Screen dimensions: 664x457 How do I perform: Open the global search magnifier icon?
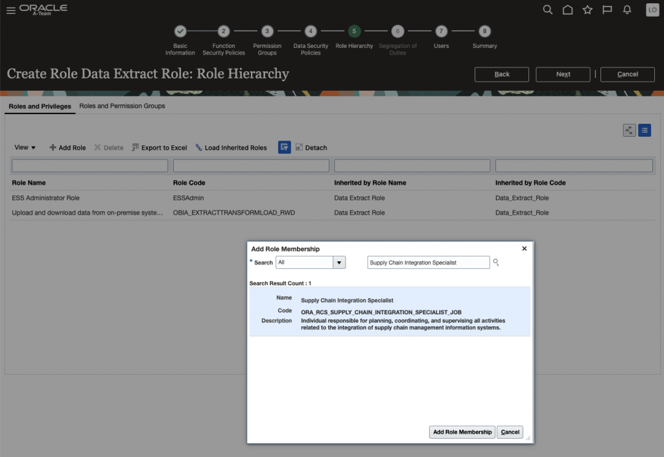pos(547,10)
